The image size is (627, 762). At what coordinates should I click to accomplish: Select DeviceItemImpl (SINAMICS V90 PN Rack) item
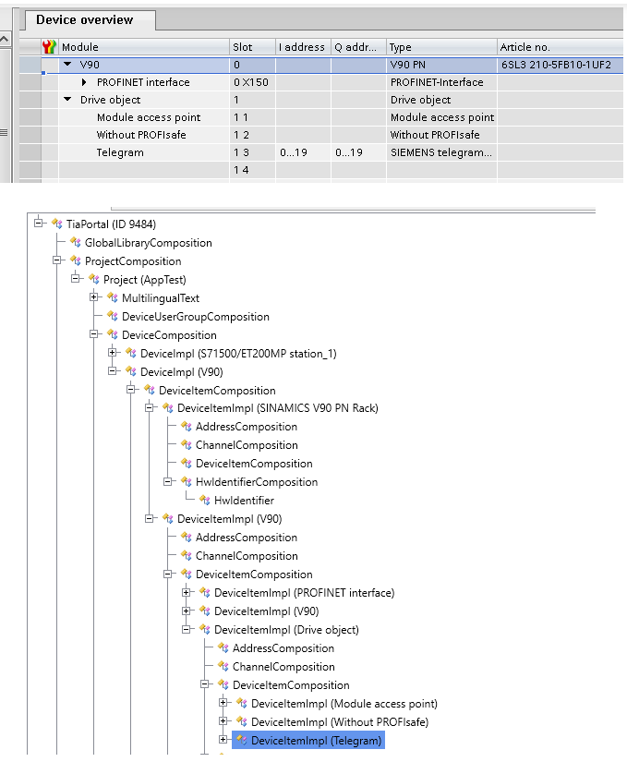(x=277, y=408)
